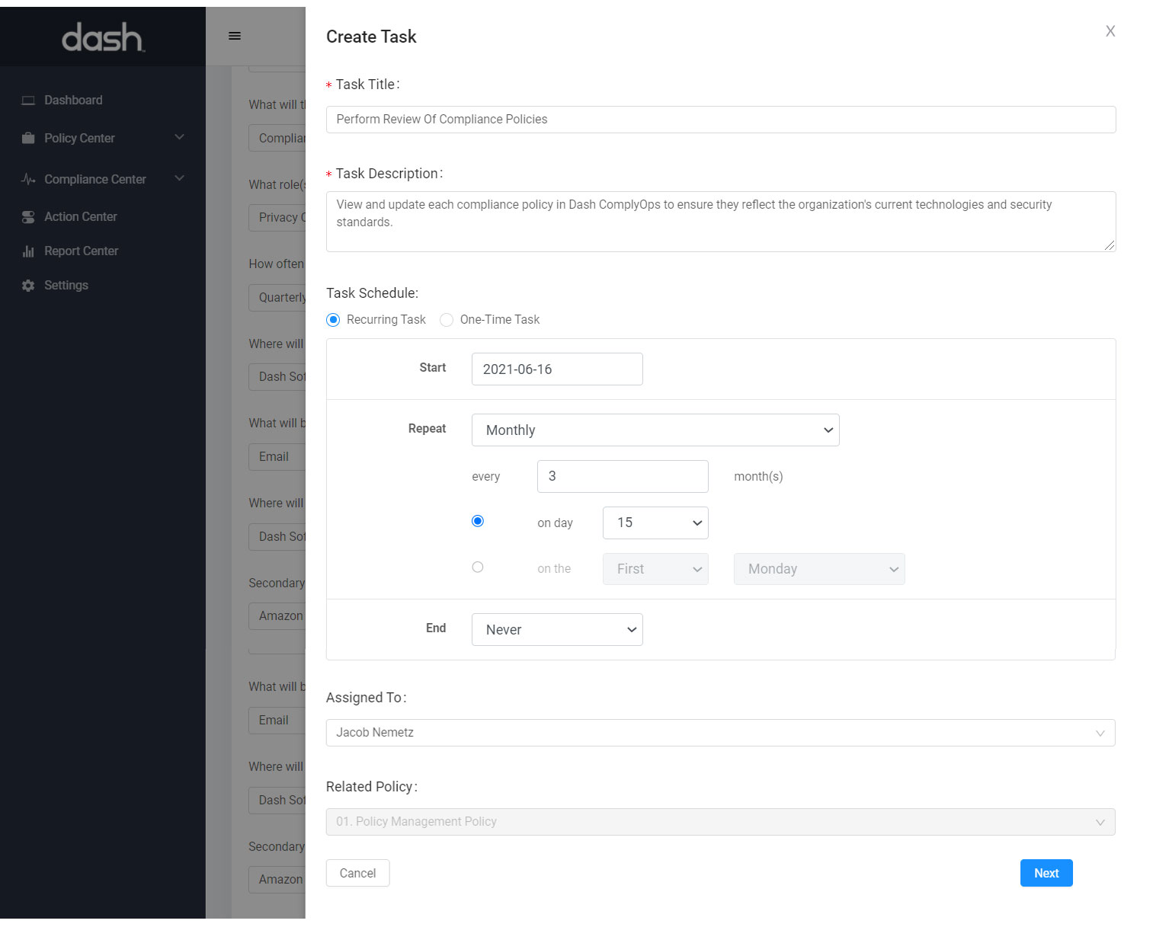Click into the Task Title input field
Screen dimensions: 1156x927
point(720,120)
